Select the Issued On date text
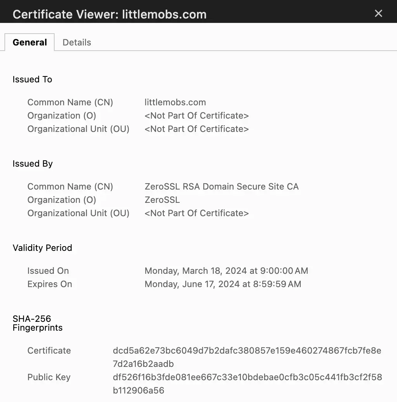This screenshot has width=397, height=402. click(226, 270)
